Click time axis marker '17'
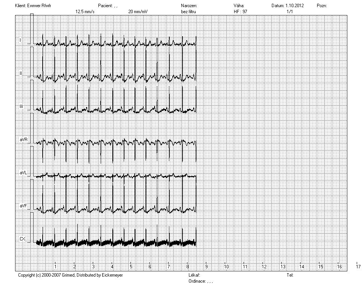362x286 pixels. coord(358,267)
